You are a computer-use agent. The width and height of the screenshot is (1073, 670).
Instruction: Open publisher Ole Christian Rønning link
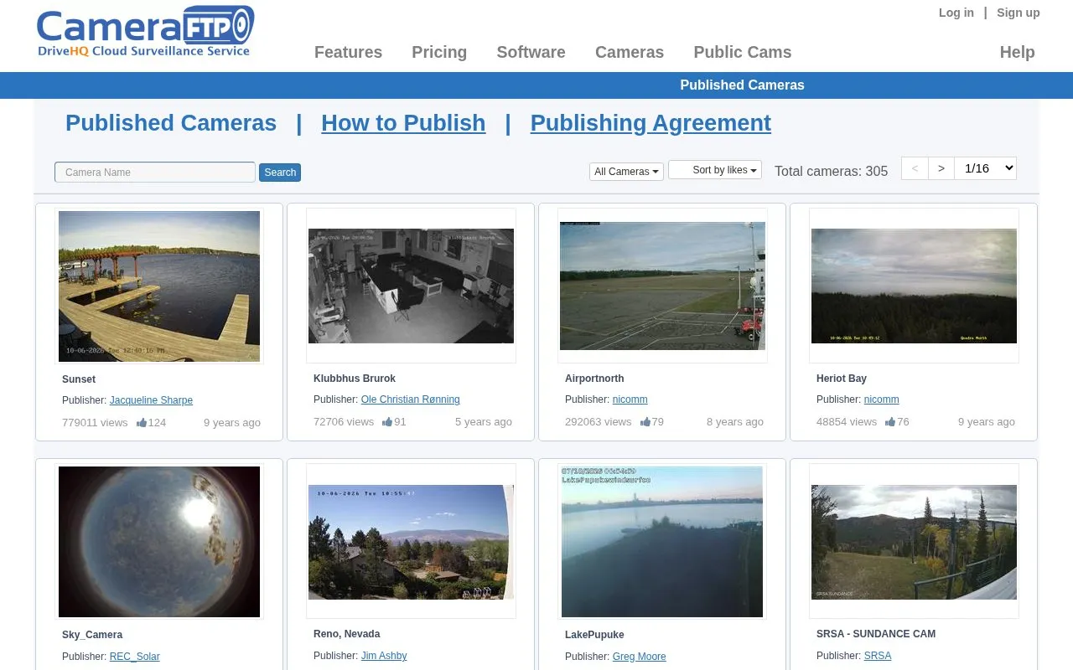tap(410, 399)
